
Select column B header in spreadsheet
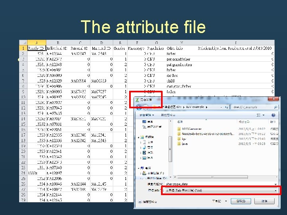(58, 43)
